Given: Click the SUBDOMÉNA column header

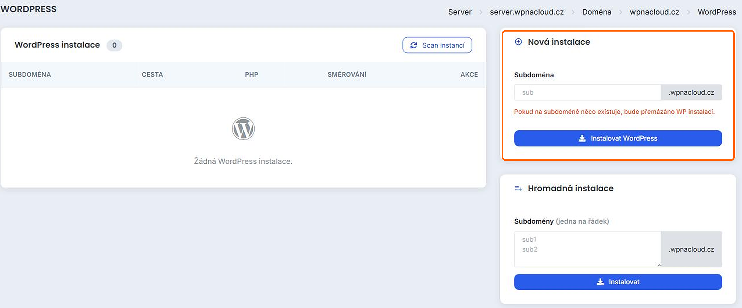Looking at the screenshot, I should point(30,74).
